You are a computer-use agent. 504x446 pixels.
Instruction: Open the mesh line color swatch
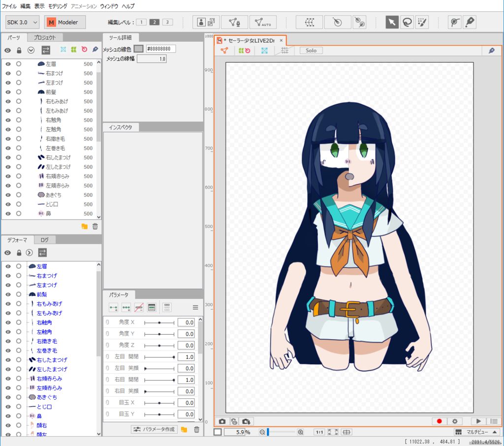[x=138, y=49]
